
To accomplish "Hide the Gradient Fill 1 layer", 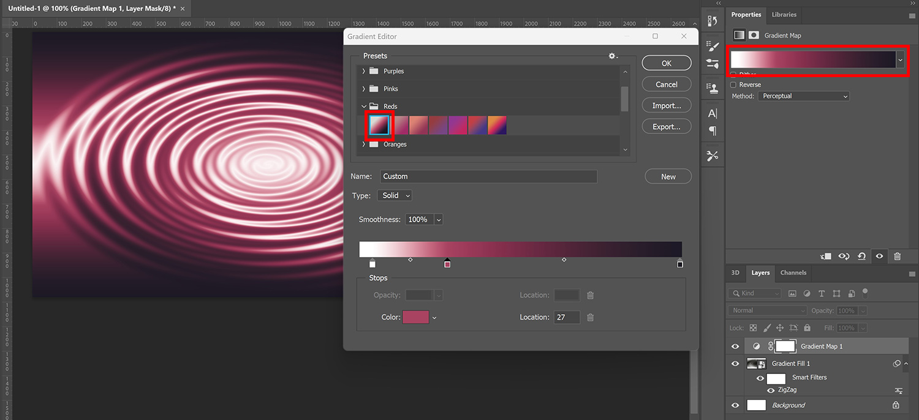I will point(735,364).
